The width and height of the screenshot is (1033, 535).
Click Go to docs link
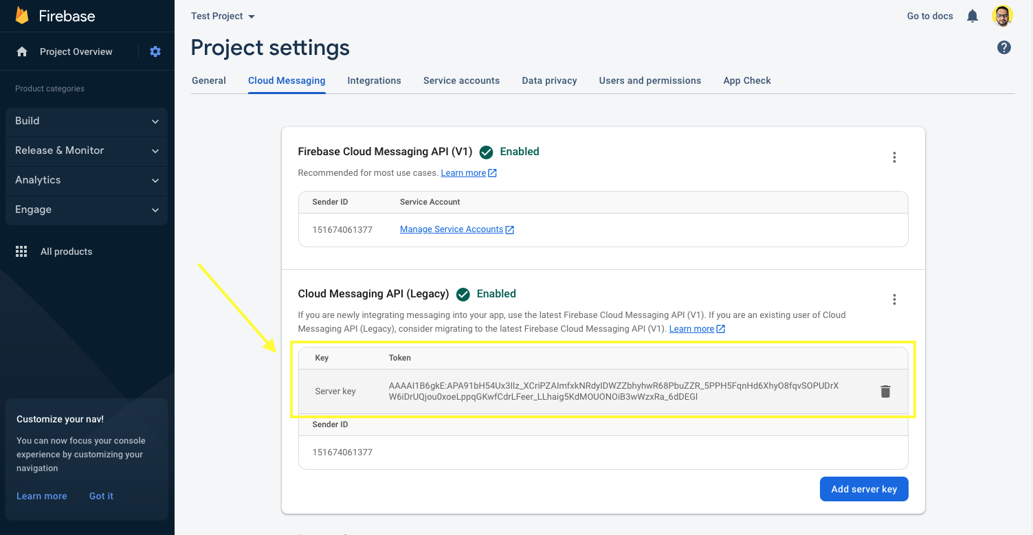tap(930, 16)
